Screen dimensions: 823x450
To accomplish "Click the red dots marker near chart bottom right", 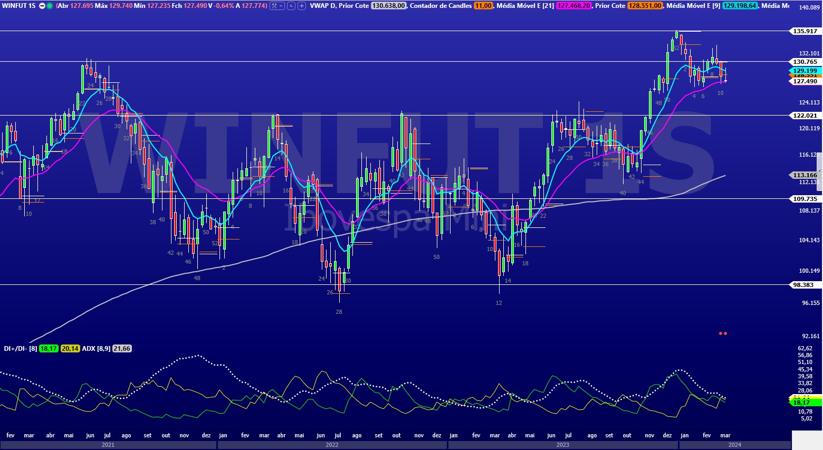I will pos(723,333).
